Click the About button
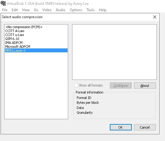Screen dimensions: 165x141 click(145, 86)
